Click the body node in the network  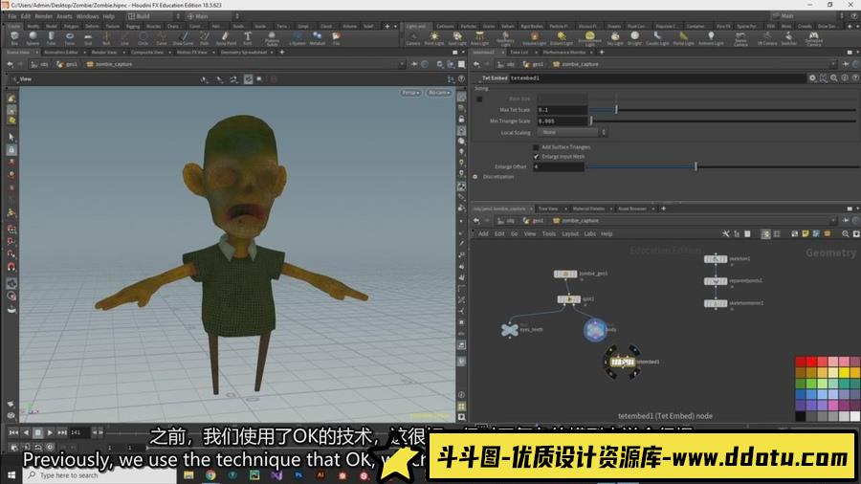point(595,329)
